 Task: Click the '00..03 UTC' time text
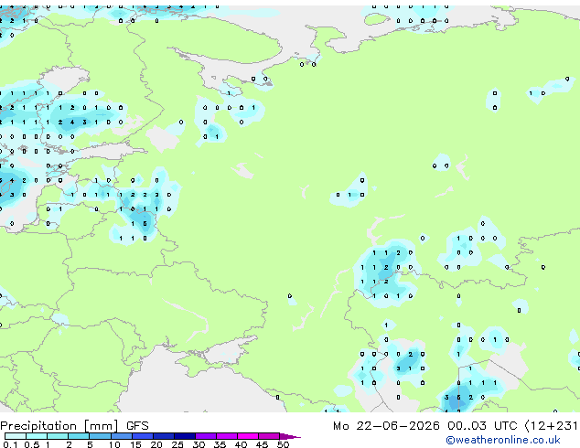click(481, 426)
